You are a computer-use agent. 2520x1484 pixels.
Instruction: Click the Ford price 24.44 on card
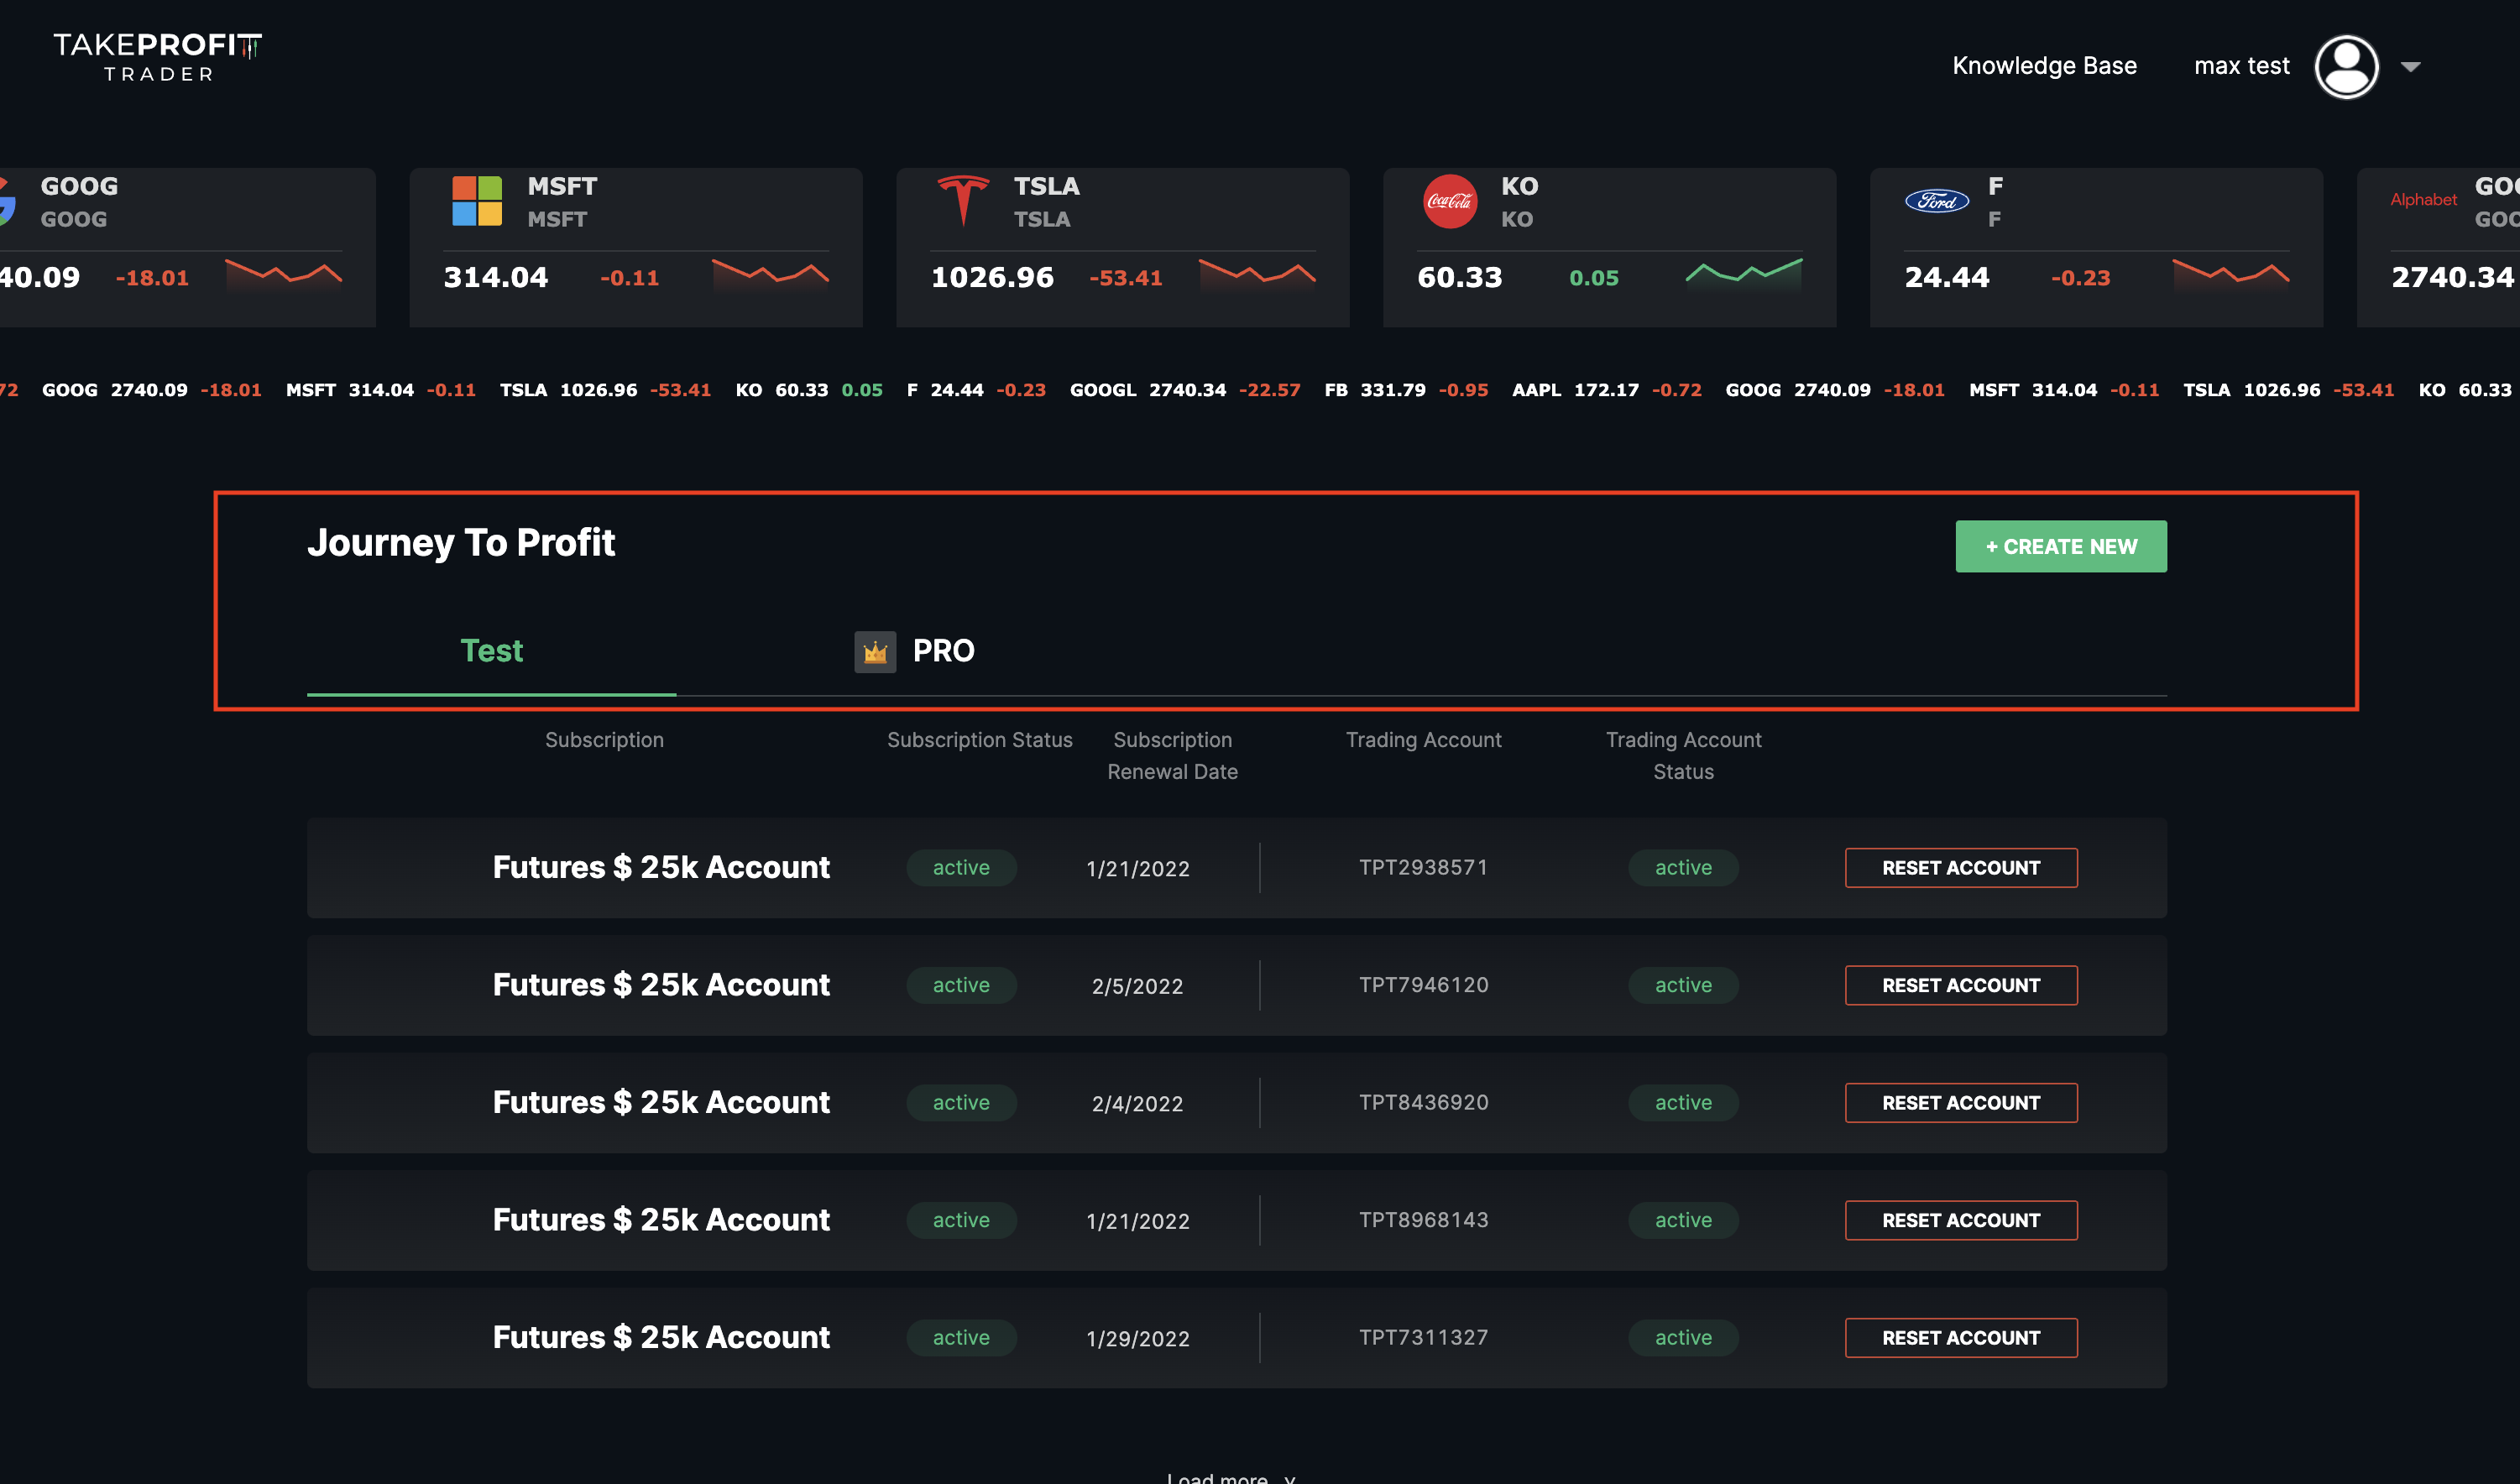point(1946,277)
